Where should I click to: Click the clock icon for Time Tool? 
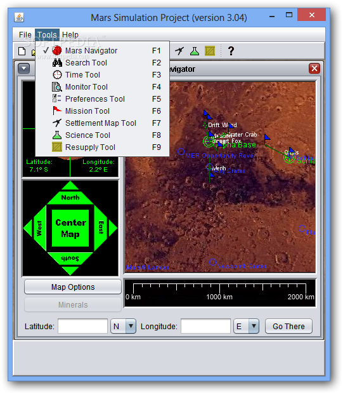(57, 74)
